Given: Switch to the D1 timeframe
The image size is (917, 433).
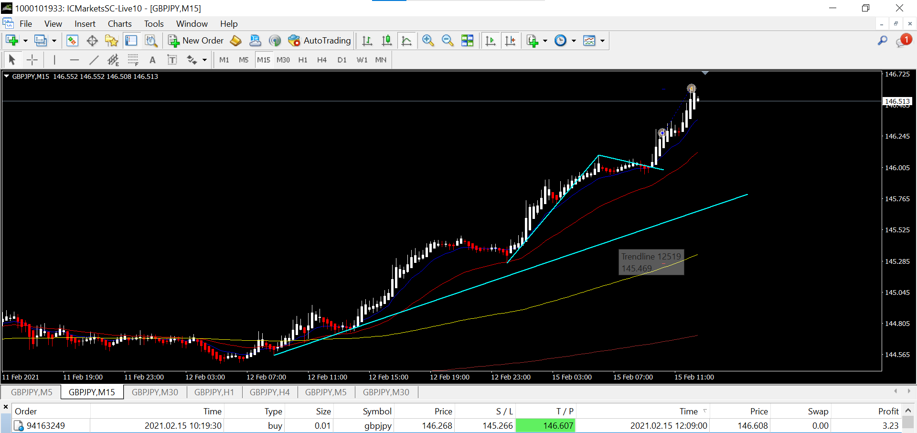Looking at the screenshot, I should coord(342,60).
